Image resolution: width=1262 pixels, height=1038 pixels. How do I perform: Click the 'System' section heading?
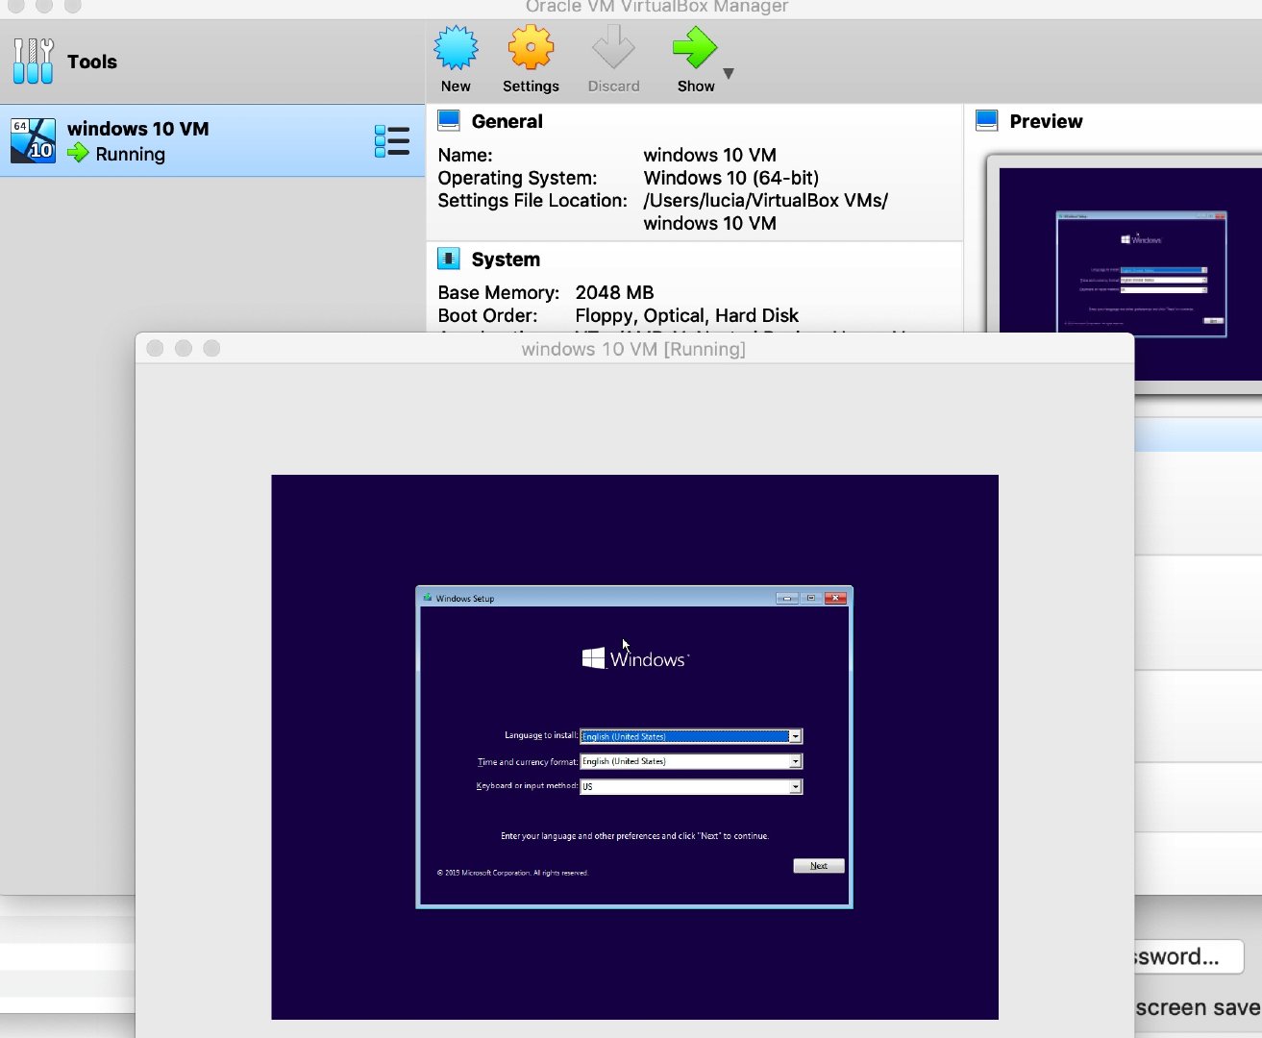pyautogui.click(x=506, y=259)
